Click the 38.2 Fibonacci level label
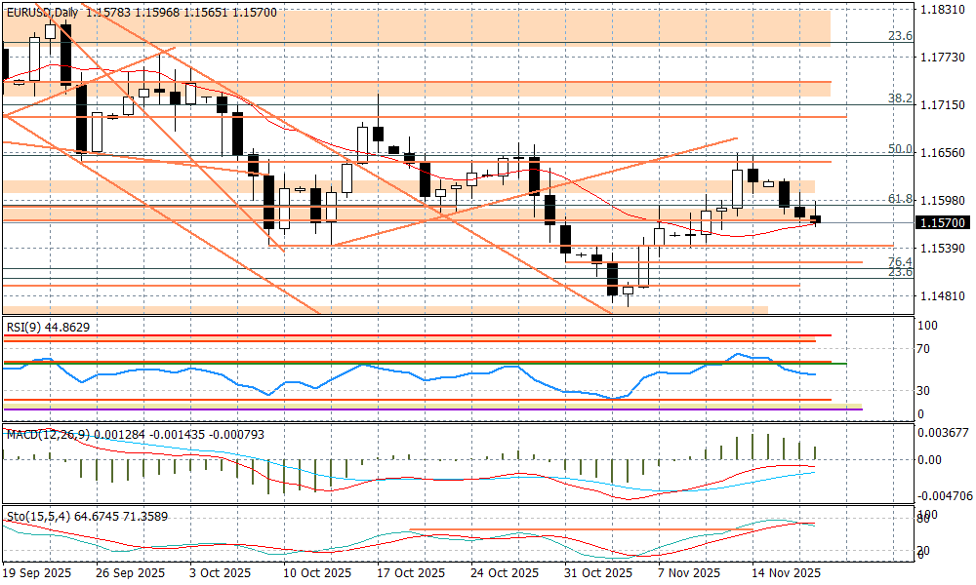976x585 pixels. [x=899, y=98]
